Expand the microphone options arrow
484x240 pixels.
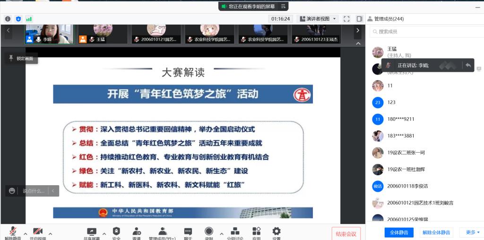click(25, 233)
